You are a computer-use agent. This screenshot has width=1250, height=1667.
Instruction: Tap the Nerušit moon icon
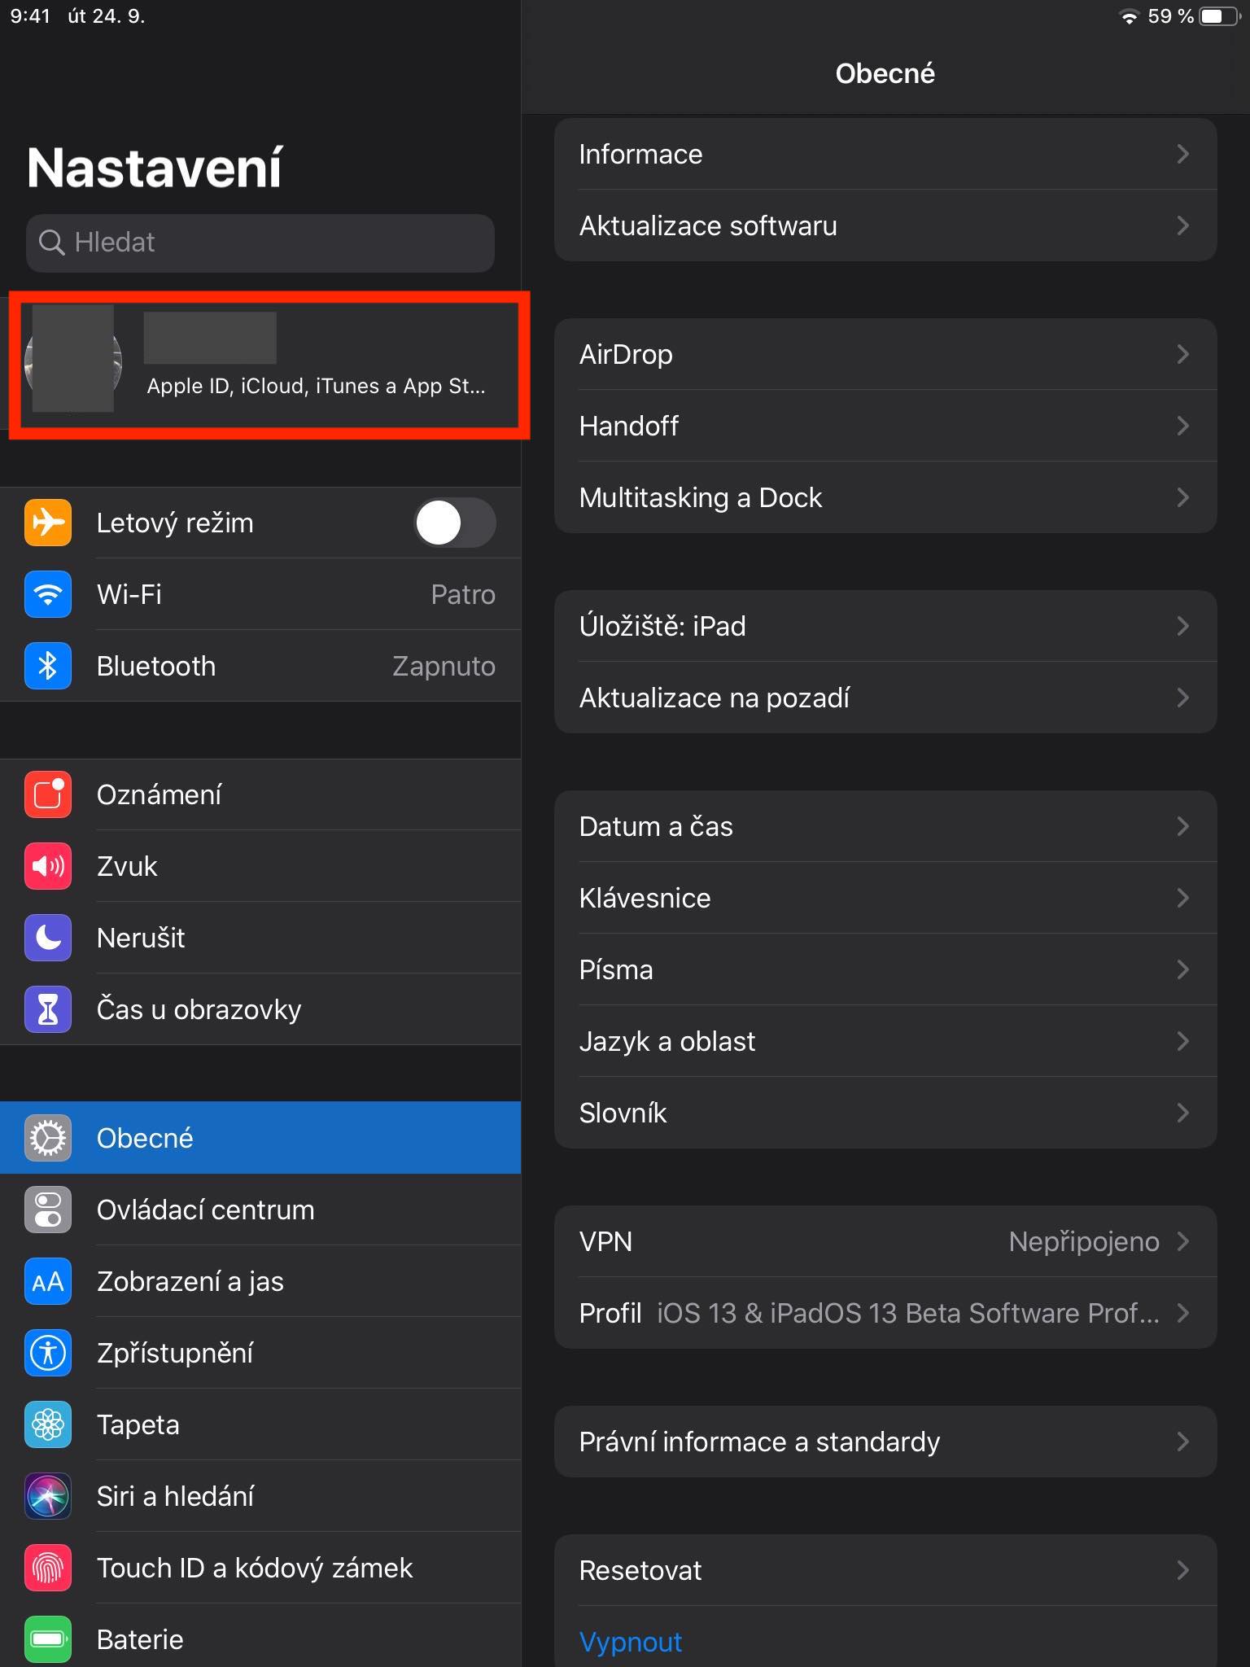[x=48, y=938]
